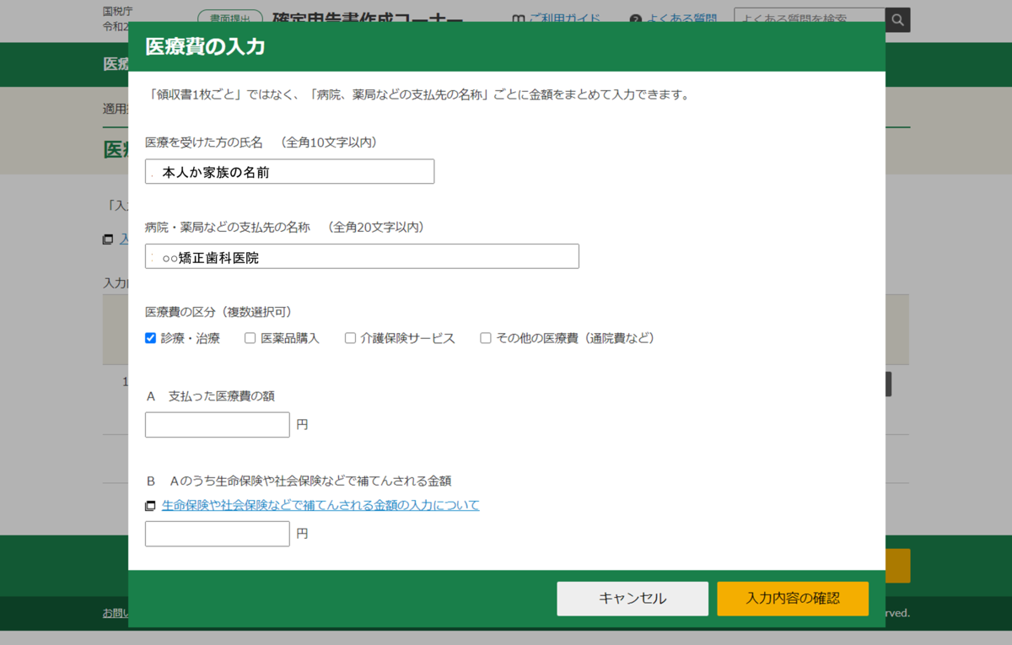Click the 支払った医療費の額 amount field
Viewport: 1012px width, 645px height.
click(217, 424)
